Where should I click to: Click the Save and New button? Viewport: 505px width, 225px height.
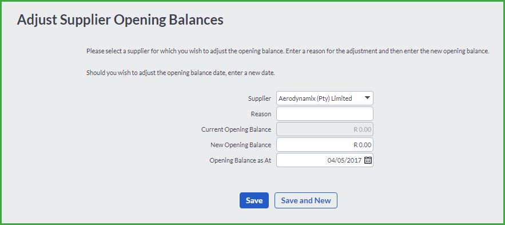pos(305,200)
